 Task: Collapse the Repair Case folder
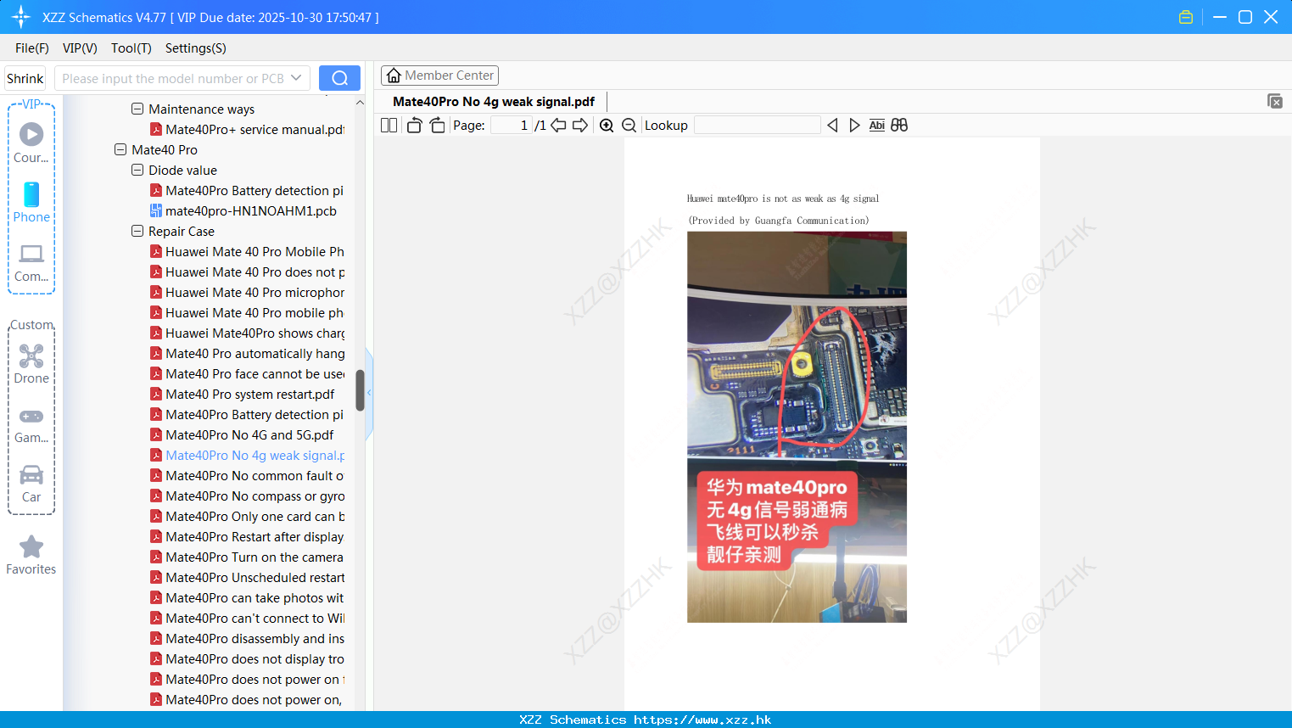[137, 232]
